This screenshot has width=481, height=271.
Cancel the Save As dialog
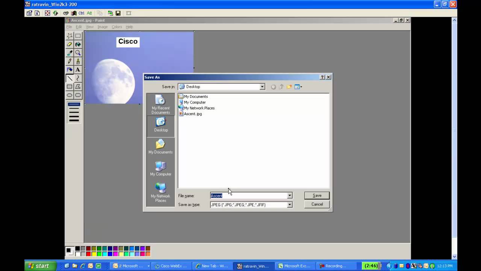[x=317, y=204]
